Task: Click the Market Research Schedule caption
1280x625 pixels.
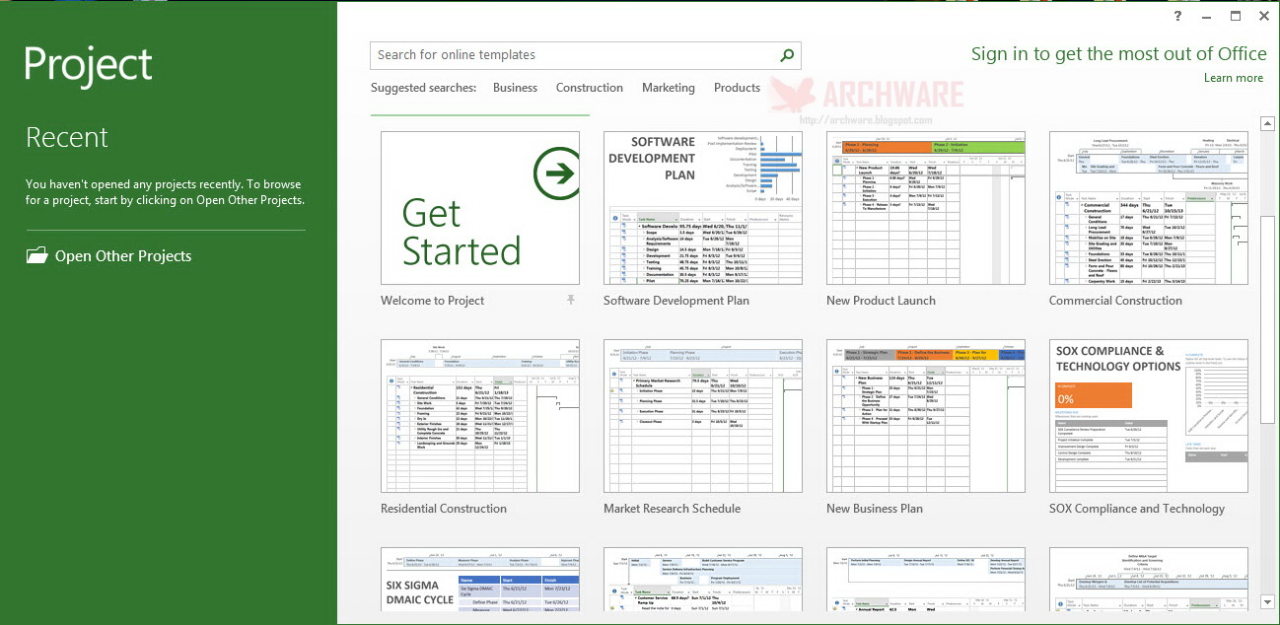Action: pos(672,509)
